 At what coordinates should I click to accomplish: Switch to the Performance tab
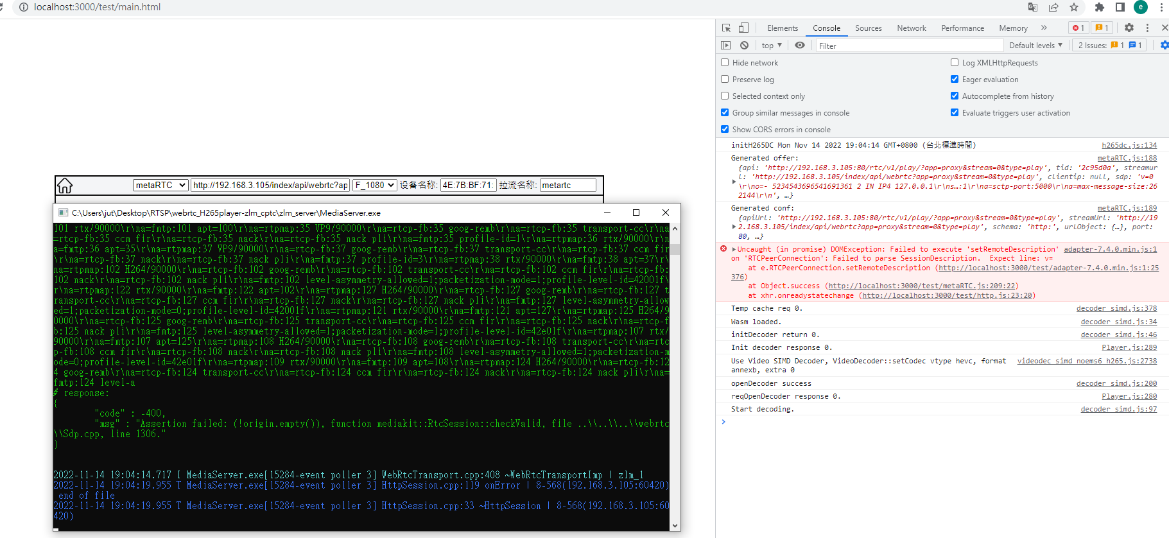tap(962, 28)
